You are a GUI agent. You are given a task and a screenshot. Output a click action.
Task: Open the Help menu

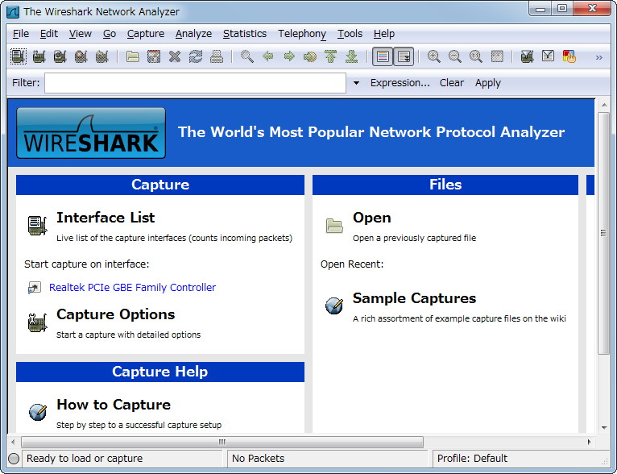click(x=384, y=34)
